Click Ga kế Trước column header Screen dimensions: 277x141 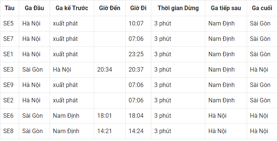(x=72, y=8)
